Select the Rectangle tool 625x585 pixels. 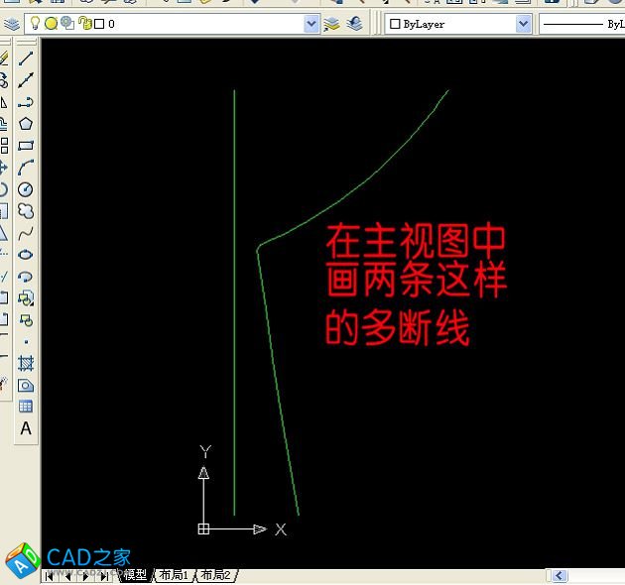point(26,146)
